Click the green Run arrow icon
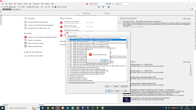 point(42,7)
